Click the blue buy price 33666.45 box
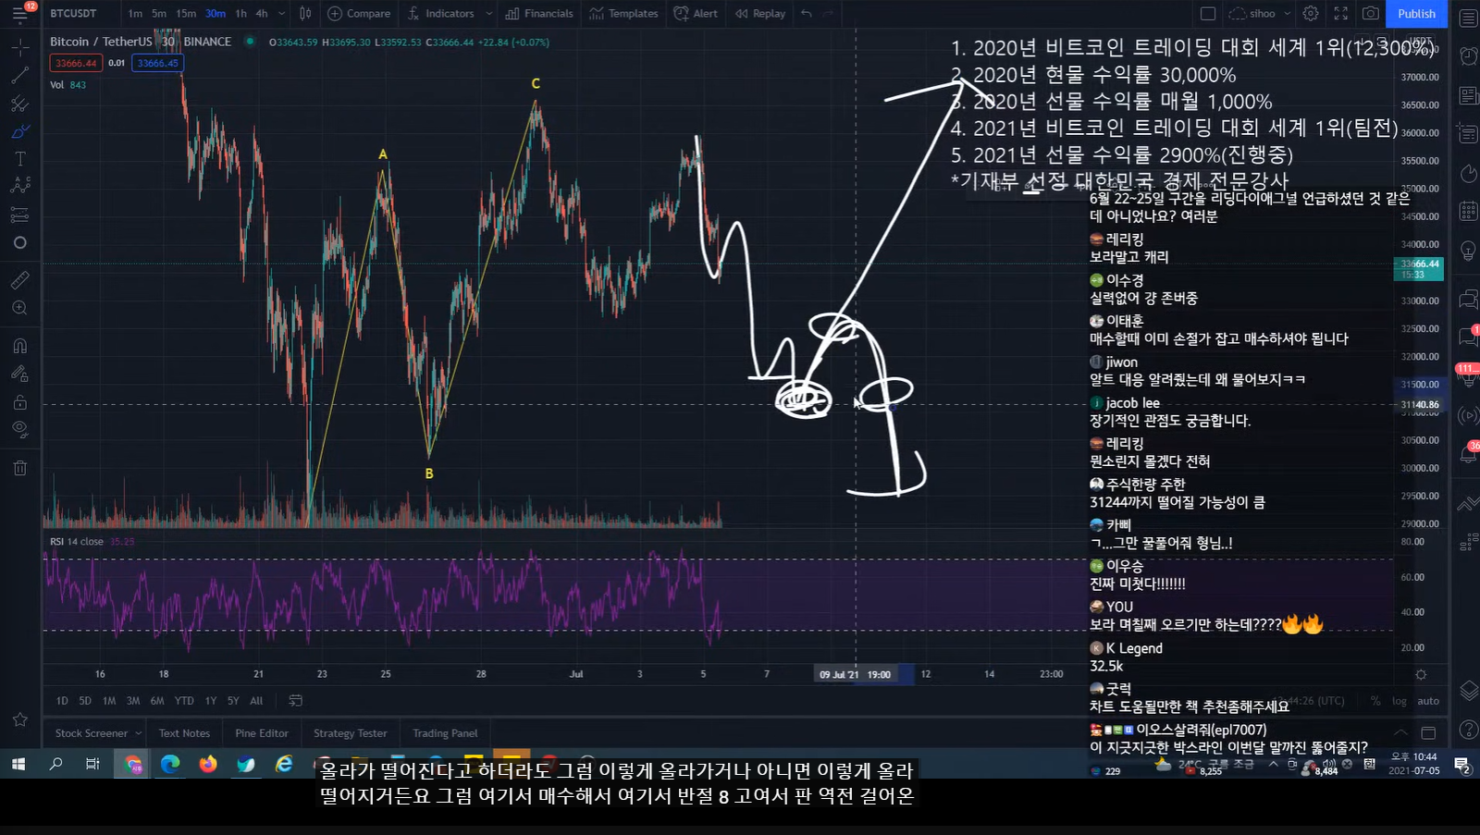The image size is (1480, 835). [157, 63]
